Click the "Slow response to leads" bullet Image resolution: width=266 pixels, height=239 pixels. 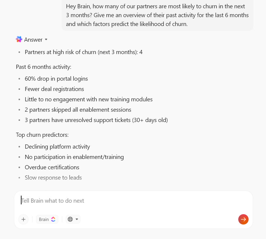[x=53, y=178]
